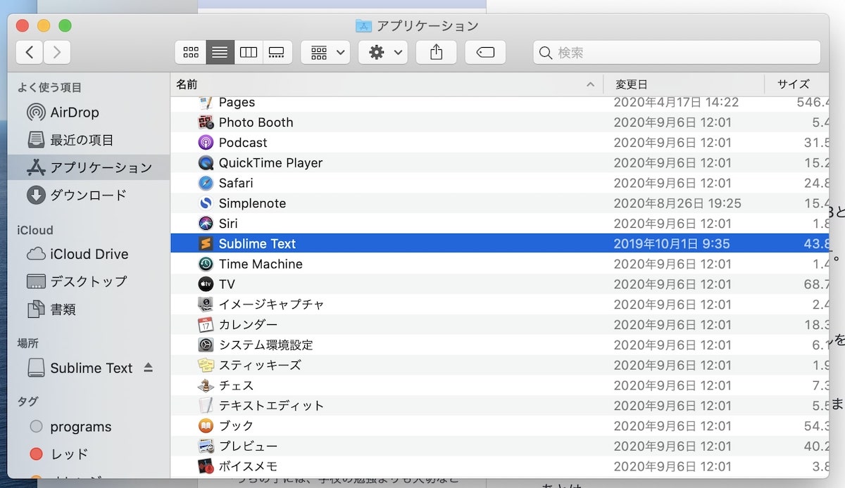Select the カレンダー app icon
This screenshot has width=845, height=488.
click(x=206, y=325)
